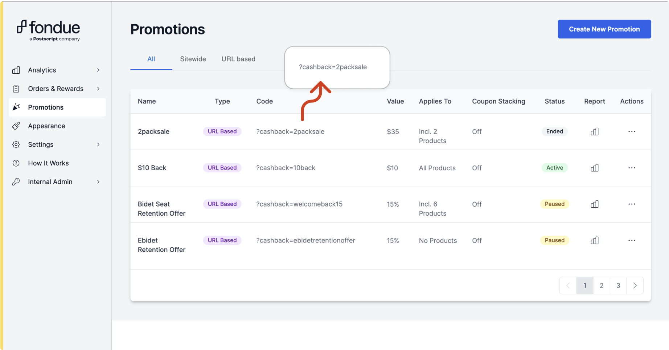This screenshot has width=669, height=350.
Task: View report icon for Bidet Seat Retention Offer
Action: point(594,204)
